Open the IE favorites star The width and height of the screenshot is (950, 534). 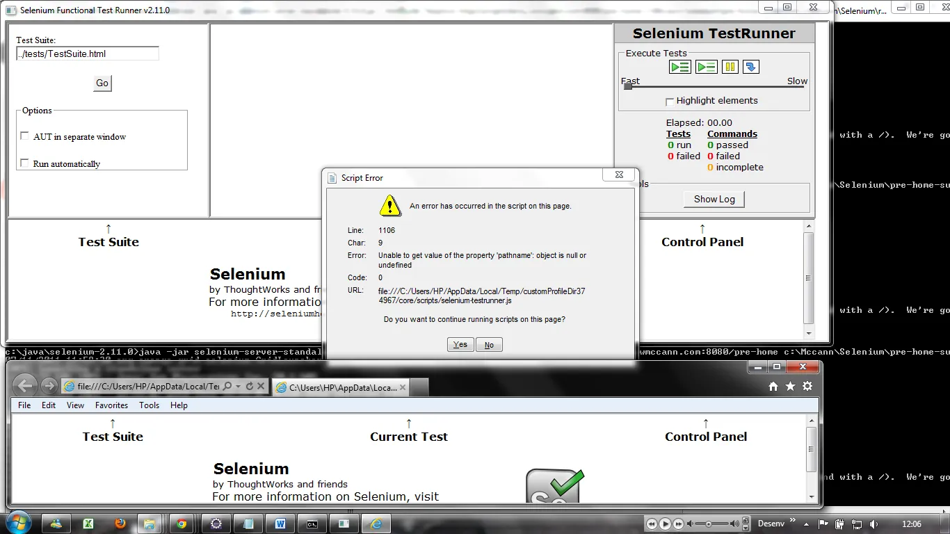(x=790, y=387)
